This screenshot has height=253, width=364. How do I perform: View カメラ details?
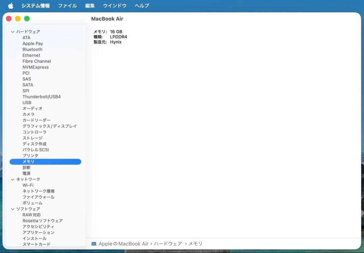28,114
